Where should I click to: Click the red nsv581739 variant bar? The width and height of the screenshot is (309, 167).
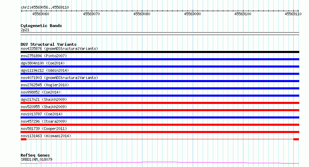[x=160, y=132]
